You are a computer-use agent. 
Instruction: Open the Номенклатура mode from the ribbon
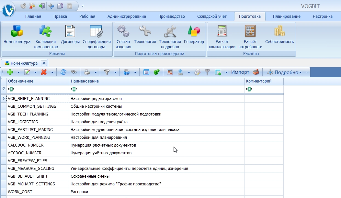(17, 35)
